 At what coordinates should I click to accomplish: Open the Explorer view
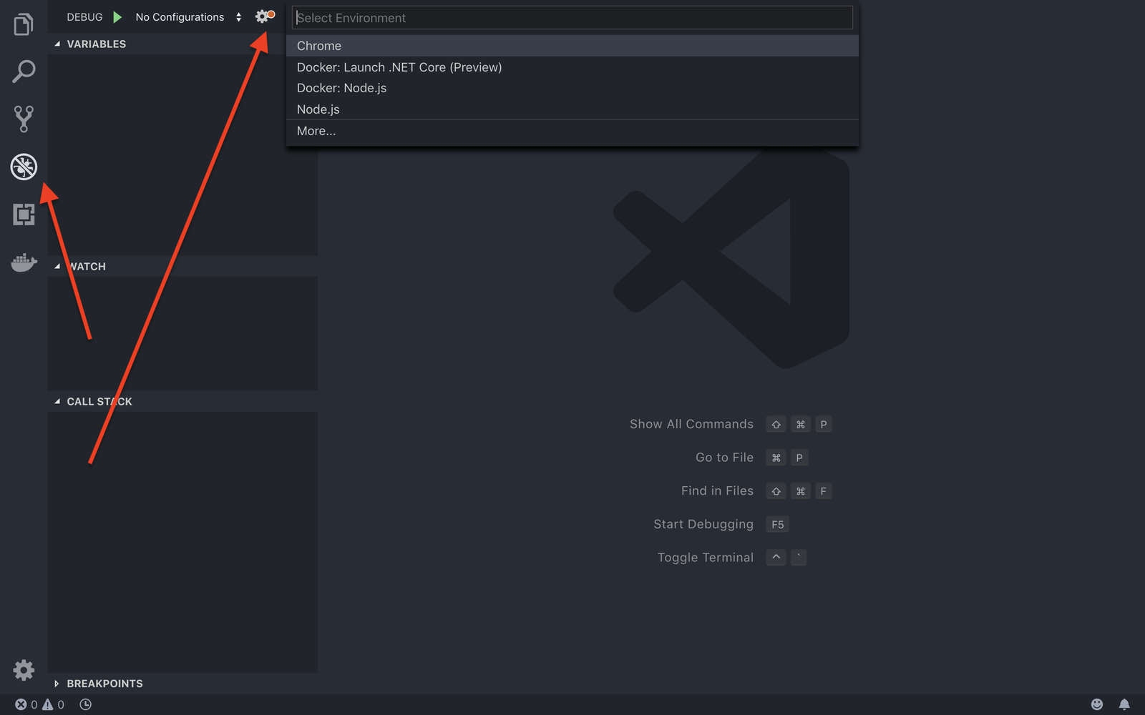point(24,24)
